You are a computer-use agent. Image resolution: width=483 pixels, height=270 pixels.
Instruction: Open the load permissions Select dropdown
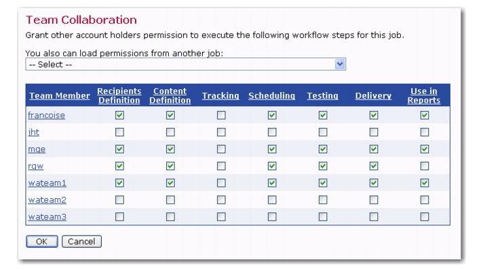coord(185,64)
